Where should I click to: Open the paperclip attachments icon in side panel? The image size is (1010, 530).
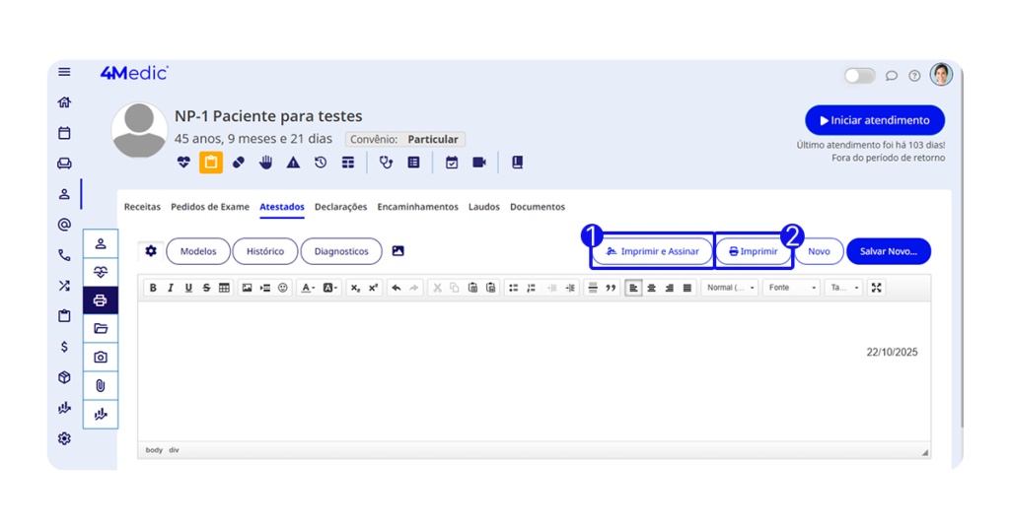(100, 385)
